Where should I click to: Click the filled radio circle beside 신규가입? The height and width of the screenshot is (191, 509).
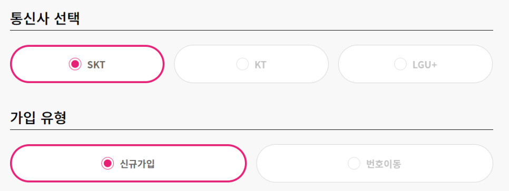click(107, 164)
